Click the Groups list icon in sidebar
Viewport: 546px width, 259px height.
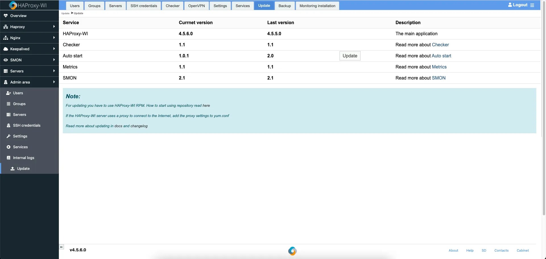pyautogui.click(x=9, y=104)
